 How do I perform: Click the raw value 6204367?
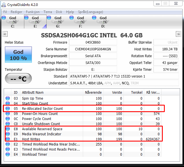point(153,139)
